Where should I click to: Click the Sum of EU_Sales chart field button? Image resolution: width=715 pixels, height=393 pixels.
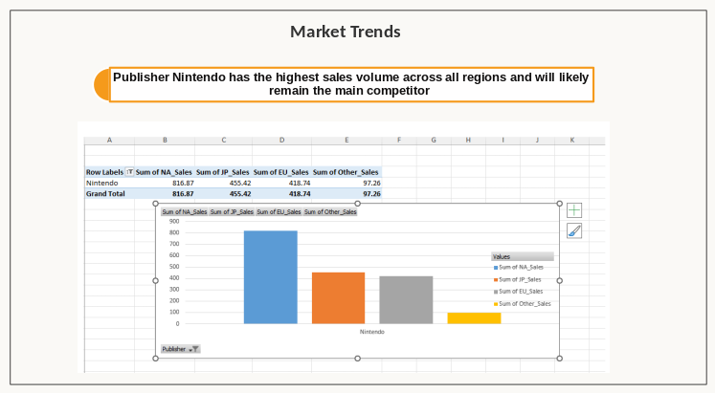point(279,211)
